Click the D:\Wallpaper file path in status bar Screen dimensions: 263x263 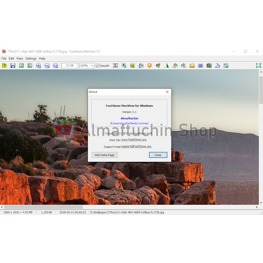tap(127, 212)
